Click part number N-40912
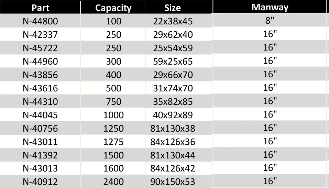The width and height of the screenshot is (329, 188). (x=41, y=182)
